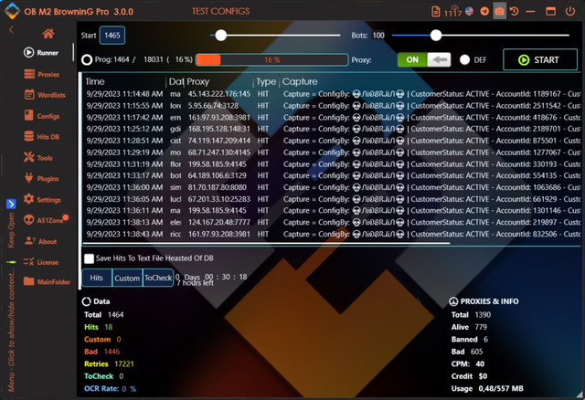Open the Telegram paper-plane icon
This screenshot has width=585, height=400.
click(x=484, y=11)
